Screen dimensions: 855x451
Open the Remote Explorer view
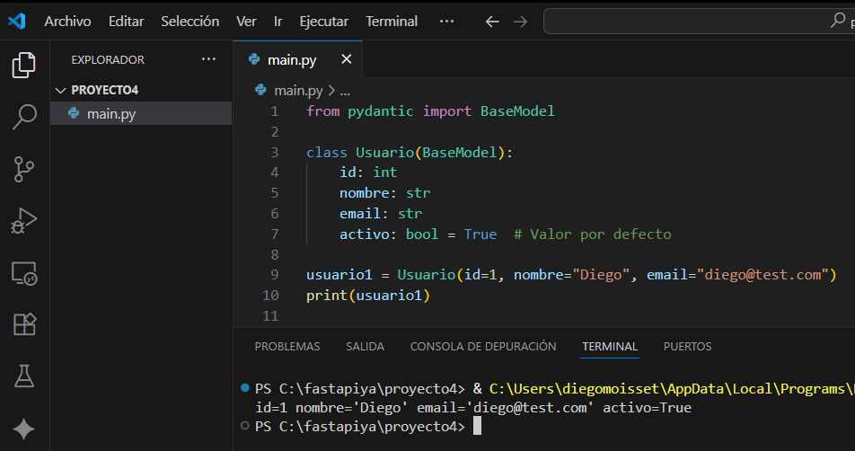tap(24, 273)
